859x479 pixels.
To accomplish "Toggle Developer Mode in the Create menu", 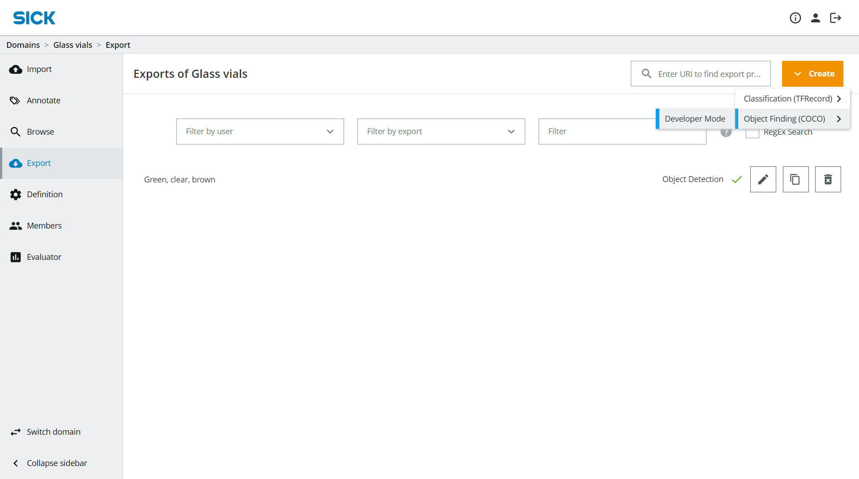I will coord(695,119).
